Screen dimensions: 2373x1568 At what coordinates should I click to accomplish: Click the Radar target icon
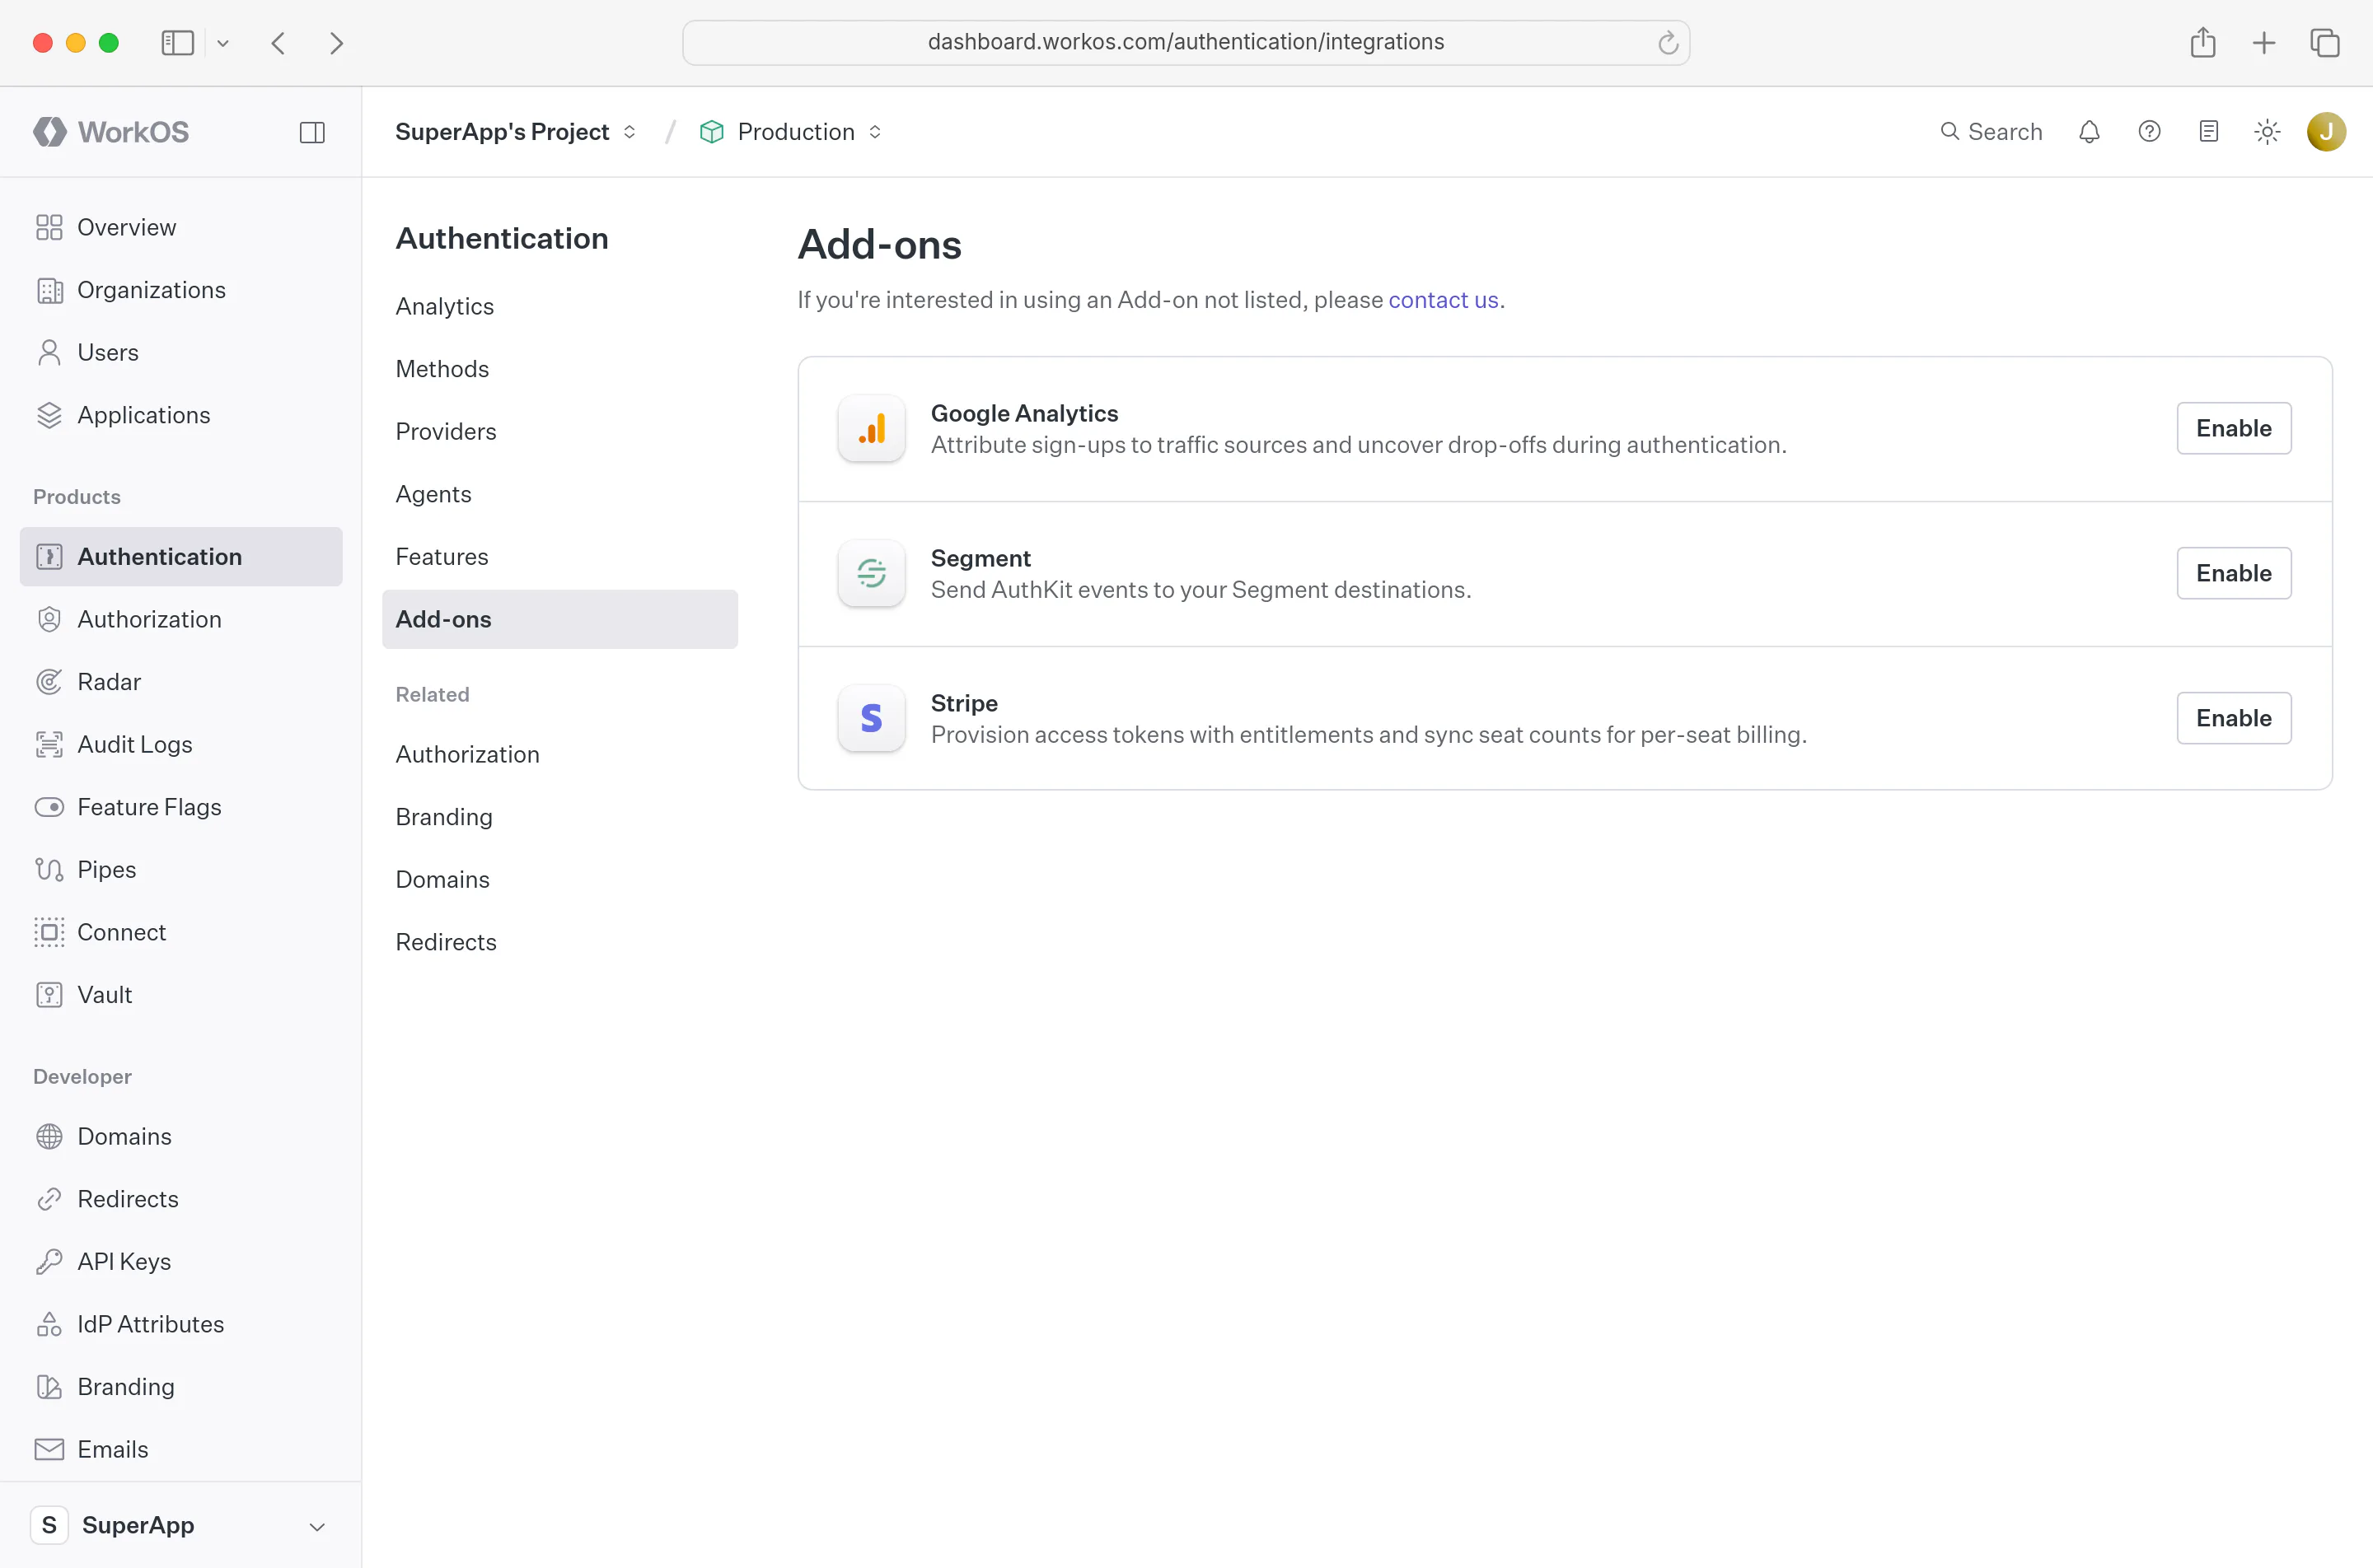(49, 682)
